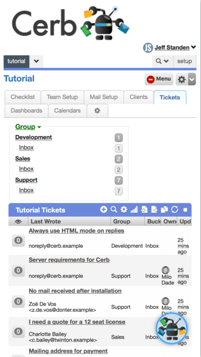Click the import document icon
This screenshot has height=357, width=201.
tap(144, 210)
